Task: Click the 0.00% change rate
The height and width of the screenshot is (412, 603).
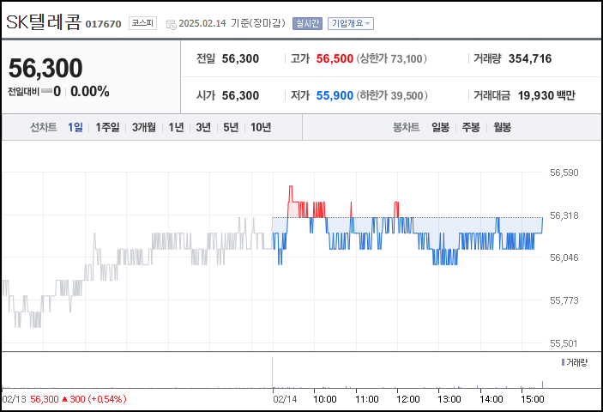Action: [x=89, y=92]
